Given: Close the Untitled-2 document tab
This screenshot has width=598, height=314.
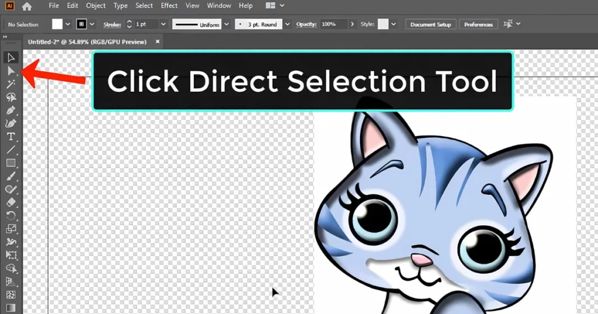Looking at the screenshot, I should point(158,41).
